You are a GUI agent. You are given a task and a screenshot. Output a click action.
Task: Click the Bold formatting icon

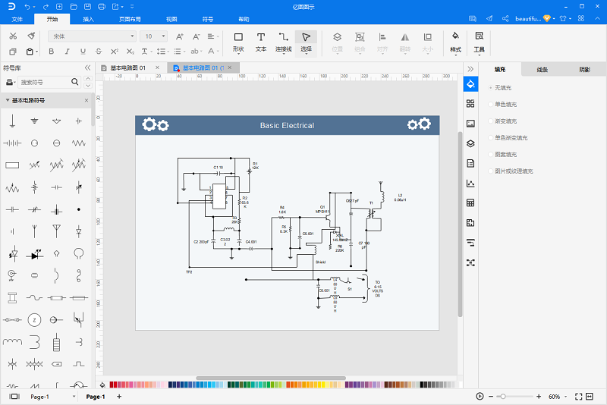[51, 51]
